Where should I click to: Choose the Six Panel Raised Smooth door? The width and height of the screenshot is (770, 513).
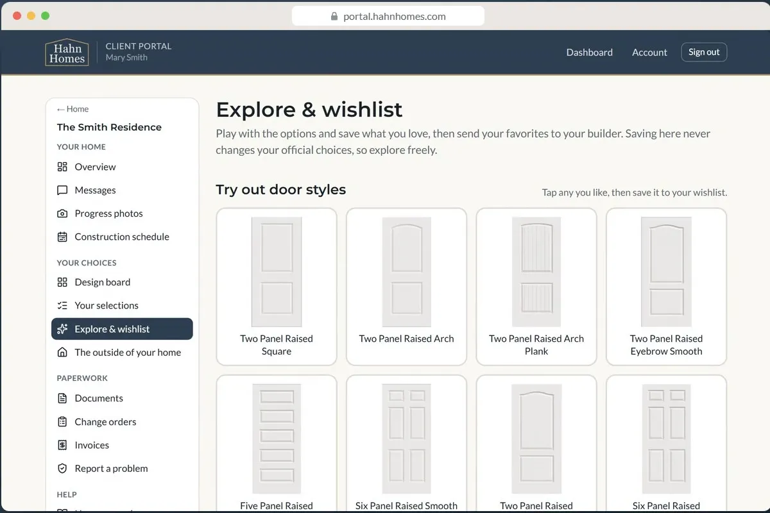[x=406, y=444]
